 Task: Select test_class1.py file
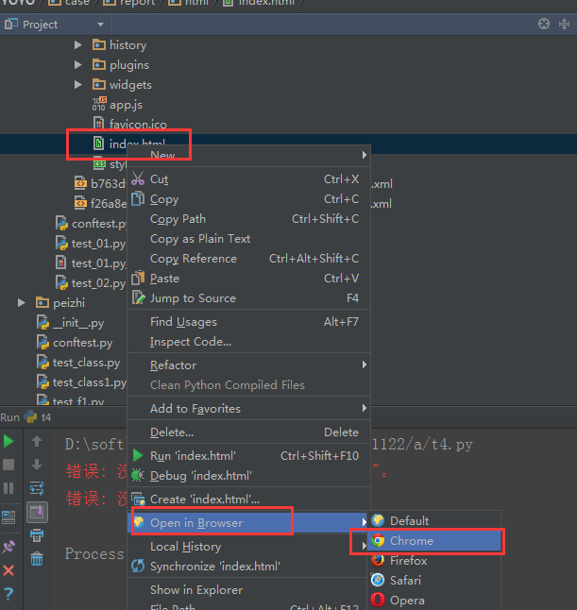click(82, 382)
